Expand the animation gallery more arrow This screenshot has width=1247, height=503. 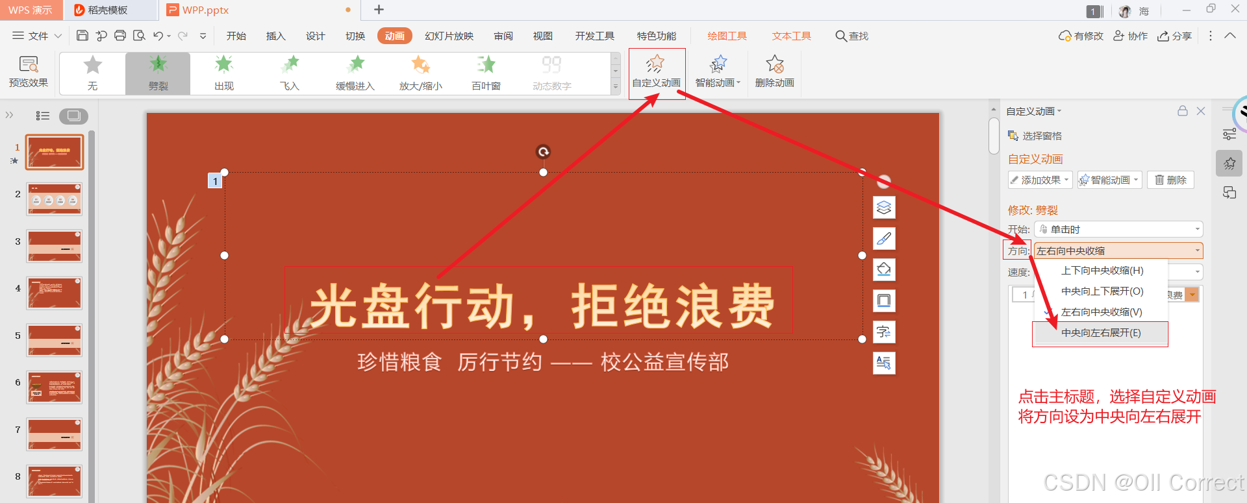616,86
